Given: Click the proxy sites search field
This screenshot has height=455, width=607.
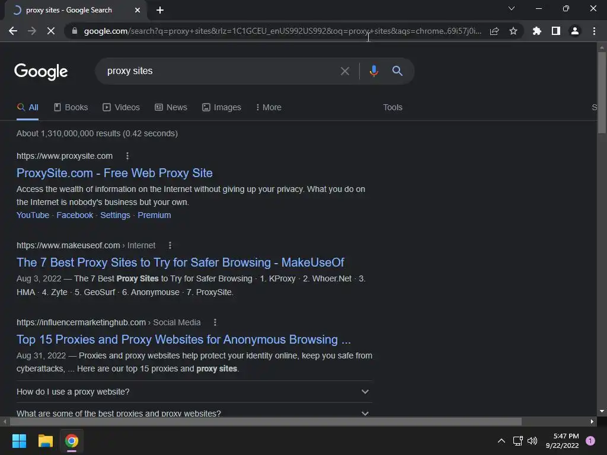Looking at the screenshot, I should [x=221, y=71].
